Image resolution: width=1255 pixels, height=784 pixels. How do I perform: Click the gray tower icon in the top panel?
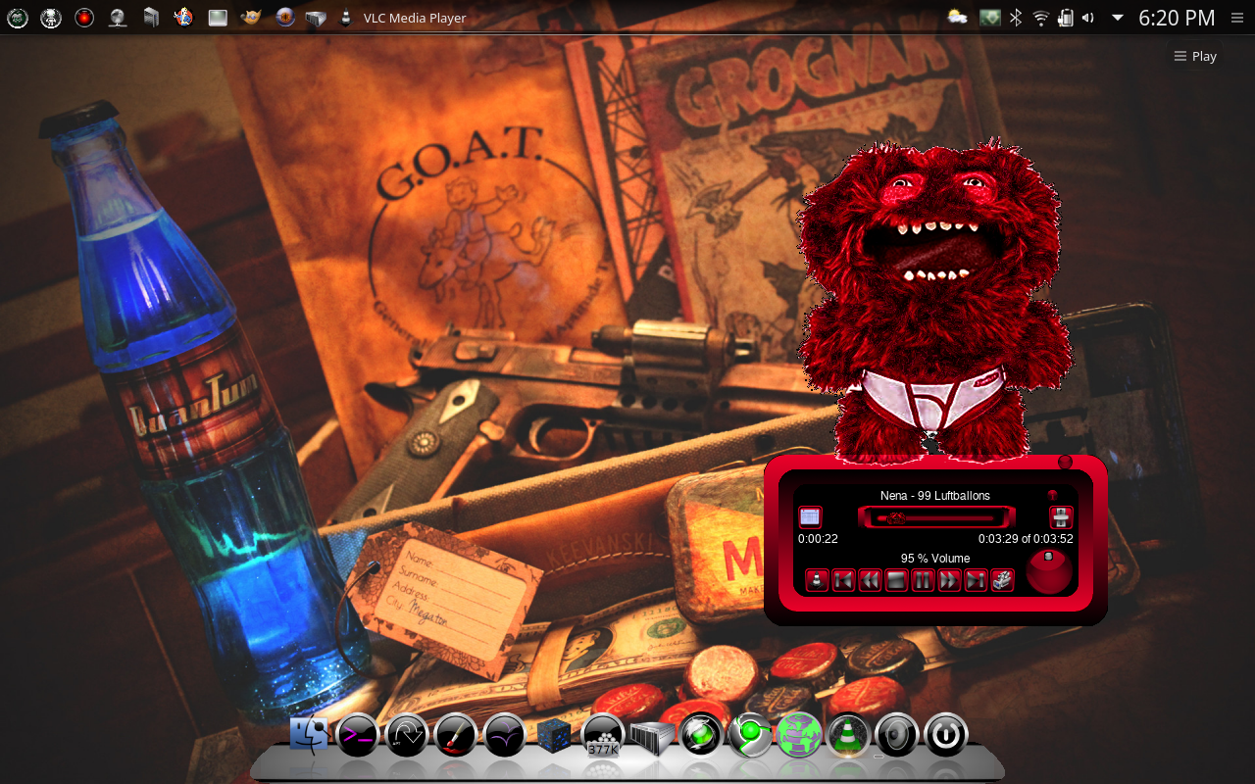pyautogui.click(x=151, y=18)
